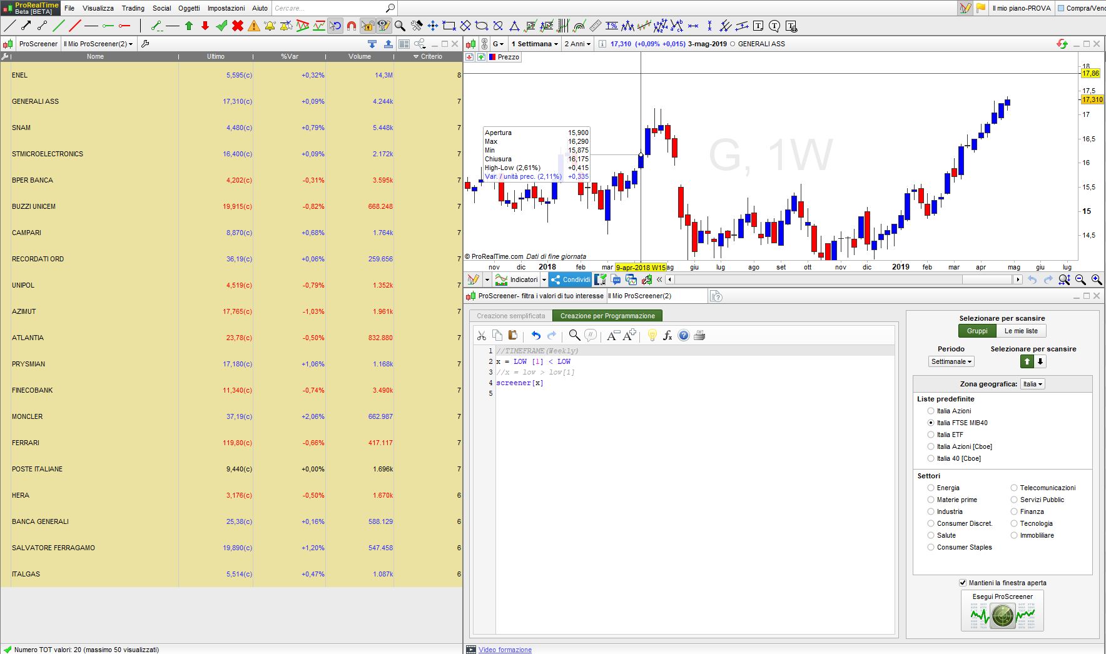Select the Italia FTSE MIB40 list
This screenshot has height=654, width=1106.
[931, 423]
